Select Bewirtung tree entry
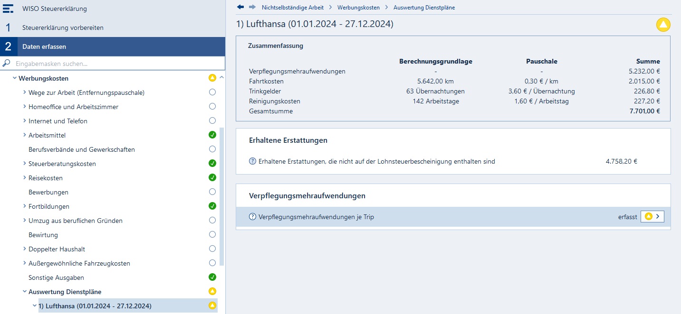 43,235
